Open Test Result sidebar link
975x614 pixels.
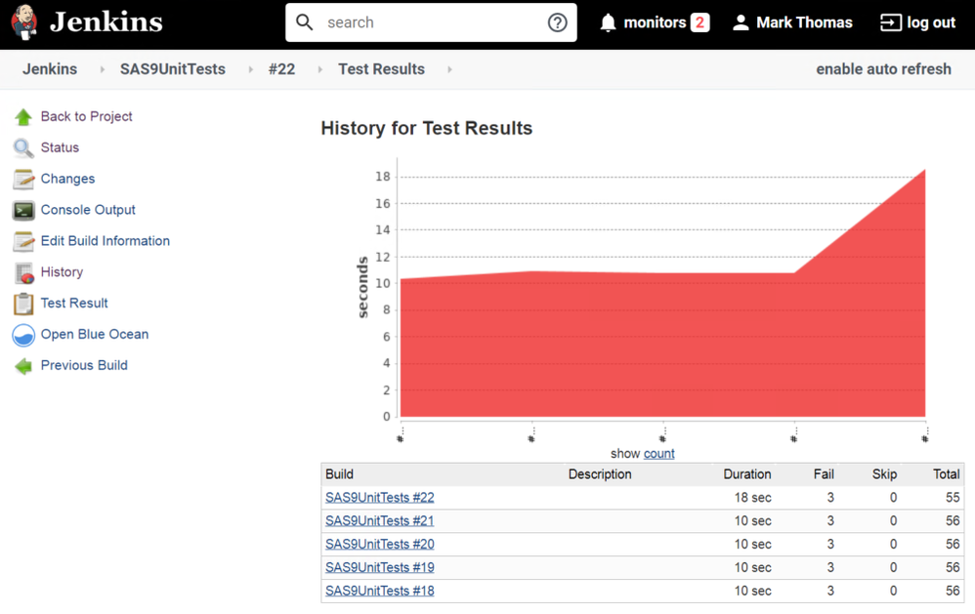[x=74, y=303]
